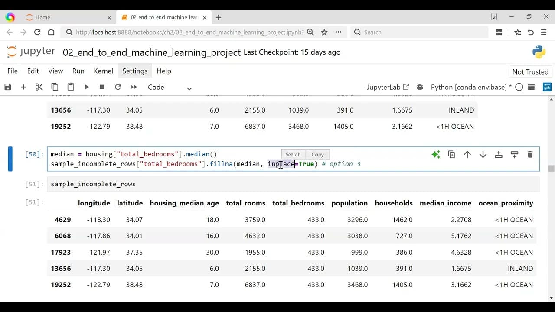Click the browser undo arrow icon
Screen dimensions: 555x312
pyautogui.click(x=531, y=32)
